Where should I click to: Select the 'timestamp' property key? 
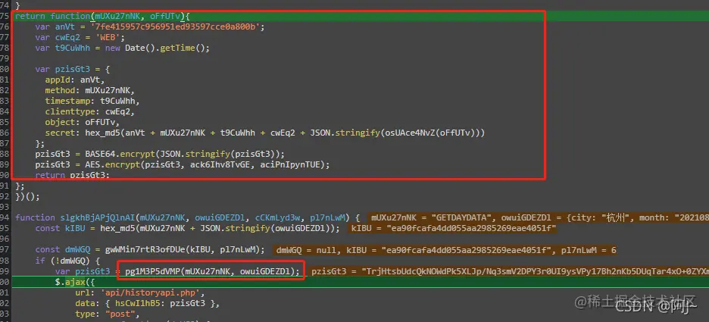pos(67,101)
